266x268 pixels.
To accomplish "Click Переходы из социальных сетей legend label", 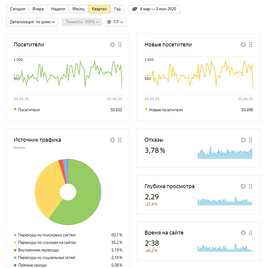I will pos(47,257).
